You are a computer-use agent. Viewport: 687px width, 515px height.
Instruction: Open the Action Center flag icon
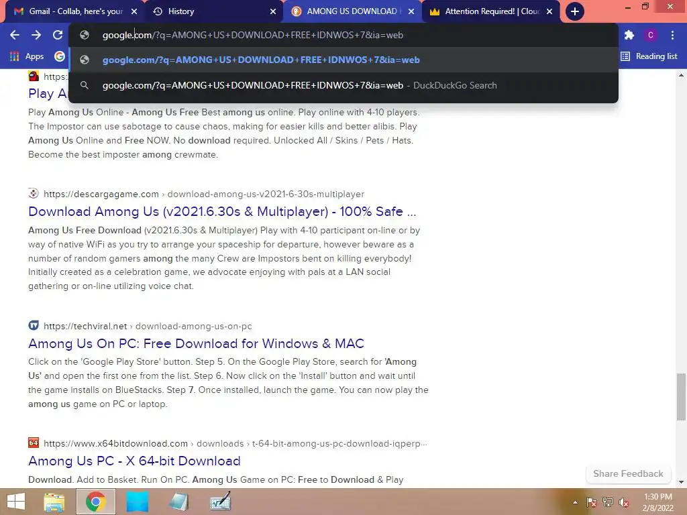point(592,502)
